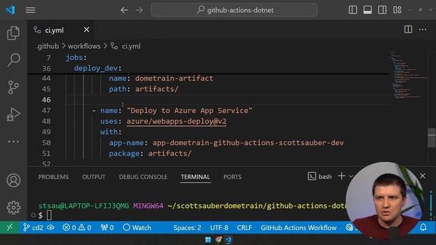This screenshot has width=436, height=245.
Task: Click the cd2 git branch indicator
Action: click(33, 228)
